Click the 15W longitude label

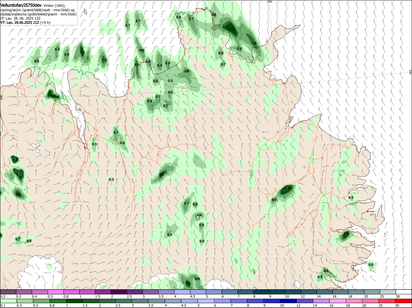(x=270, y=2)
